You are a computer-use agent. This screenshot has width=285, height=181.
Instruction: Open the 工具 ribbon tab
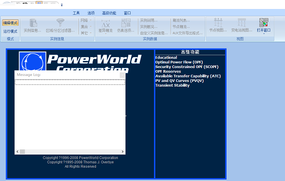[76, 13]
